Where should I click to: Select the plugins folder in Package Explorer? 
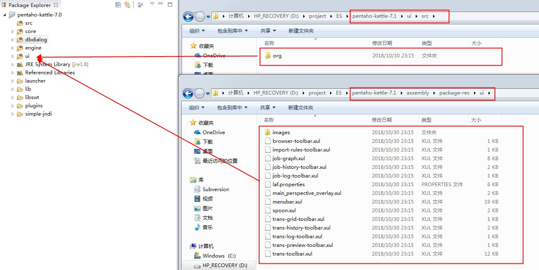coord(34,106)
